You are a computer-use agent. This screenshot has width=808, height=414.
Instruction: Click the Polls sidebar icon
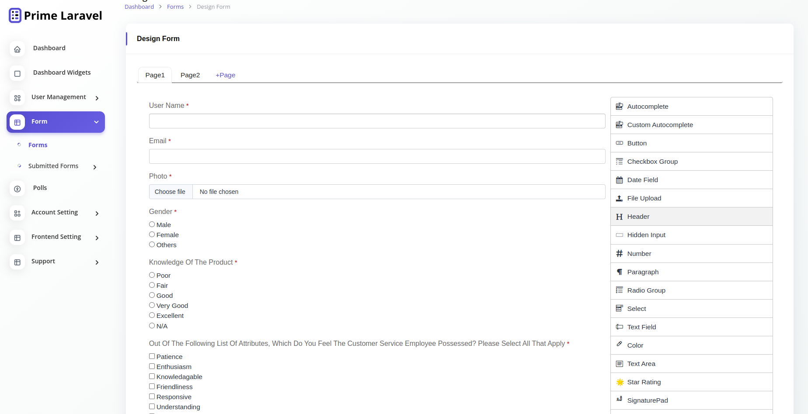17,189
